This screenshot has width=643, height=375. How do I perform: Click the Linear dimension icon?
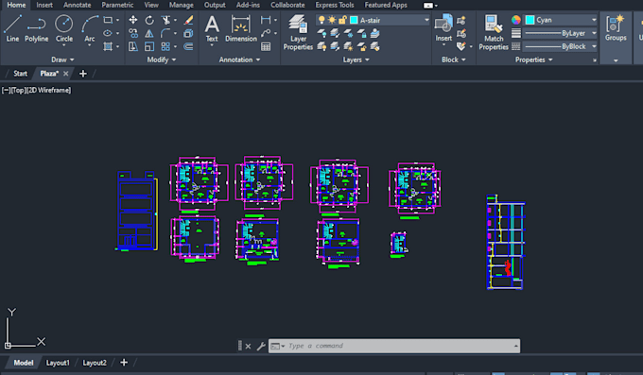[266, 20]
